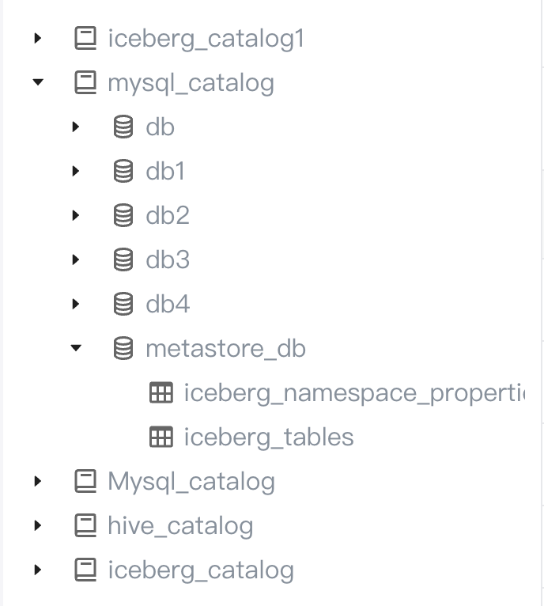Viewport: 544px width, 606px height.
Task: Click the iceberg_namespace_properties table icon
Action: (x=161, y=392)
